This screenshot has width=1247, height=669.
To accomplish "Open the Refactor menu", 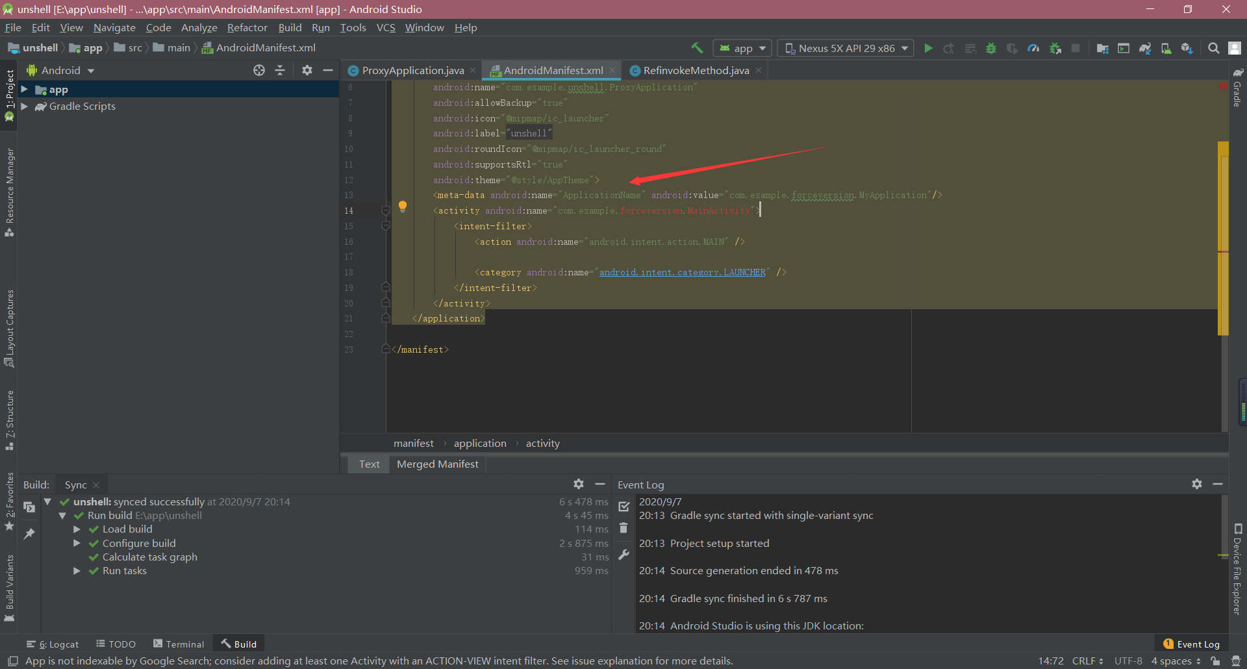I will [x=247, y=27].
